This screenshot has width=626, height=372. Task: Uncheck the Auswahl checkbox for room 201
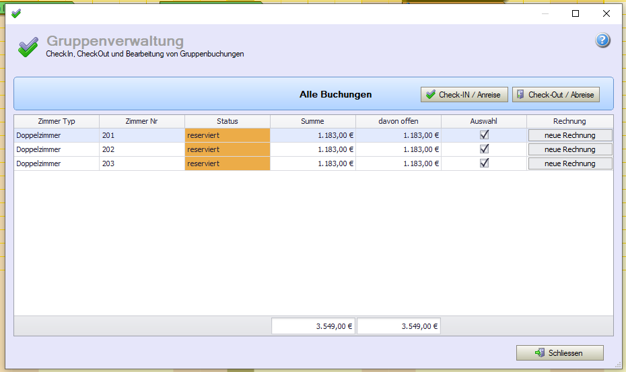point(484,135)
